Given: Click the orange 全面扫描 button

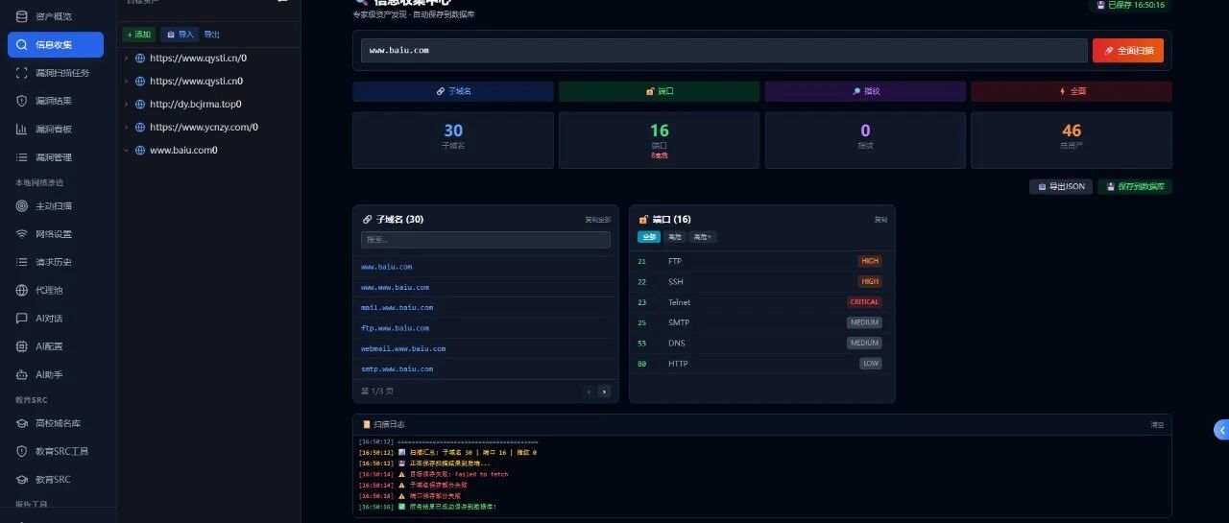Looking at the screenshot, I should point(1128,50).
